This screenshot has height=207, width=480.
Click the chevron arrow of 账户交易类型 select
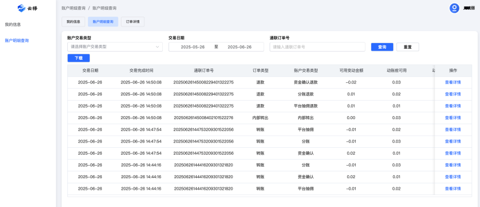click(x=157, y=47)
